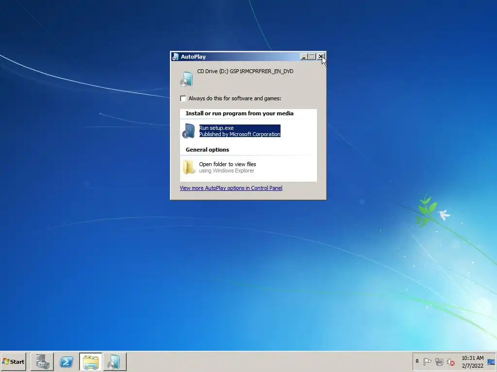Click the setup.exe disc icon
The height and width of the screenshot is (372, 497).
pos(189,131)
